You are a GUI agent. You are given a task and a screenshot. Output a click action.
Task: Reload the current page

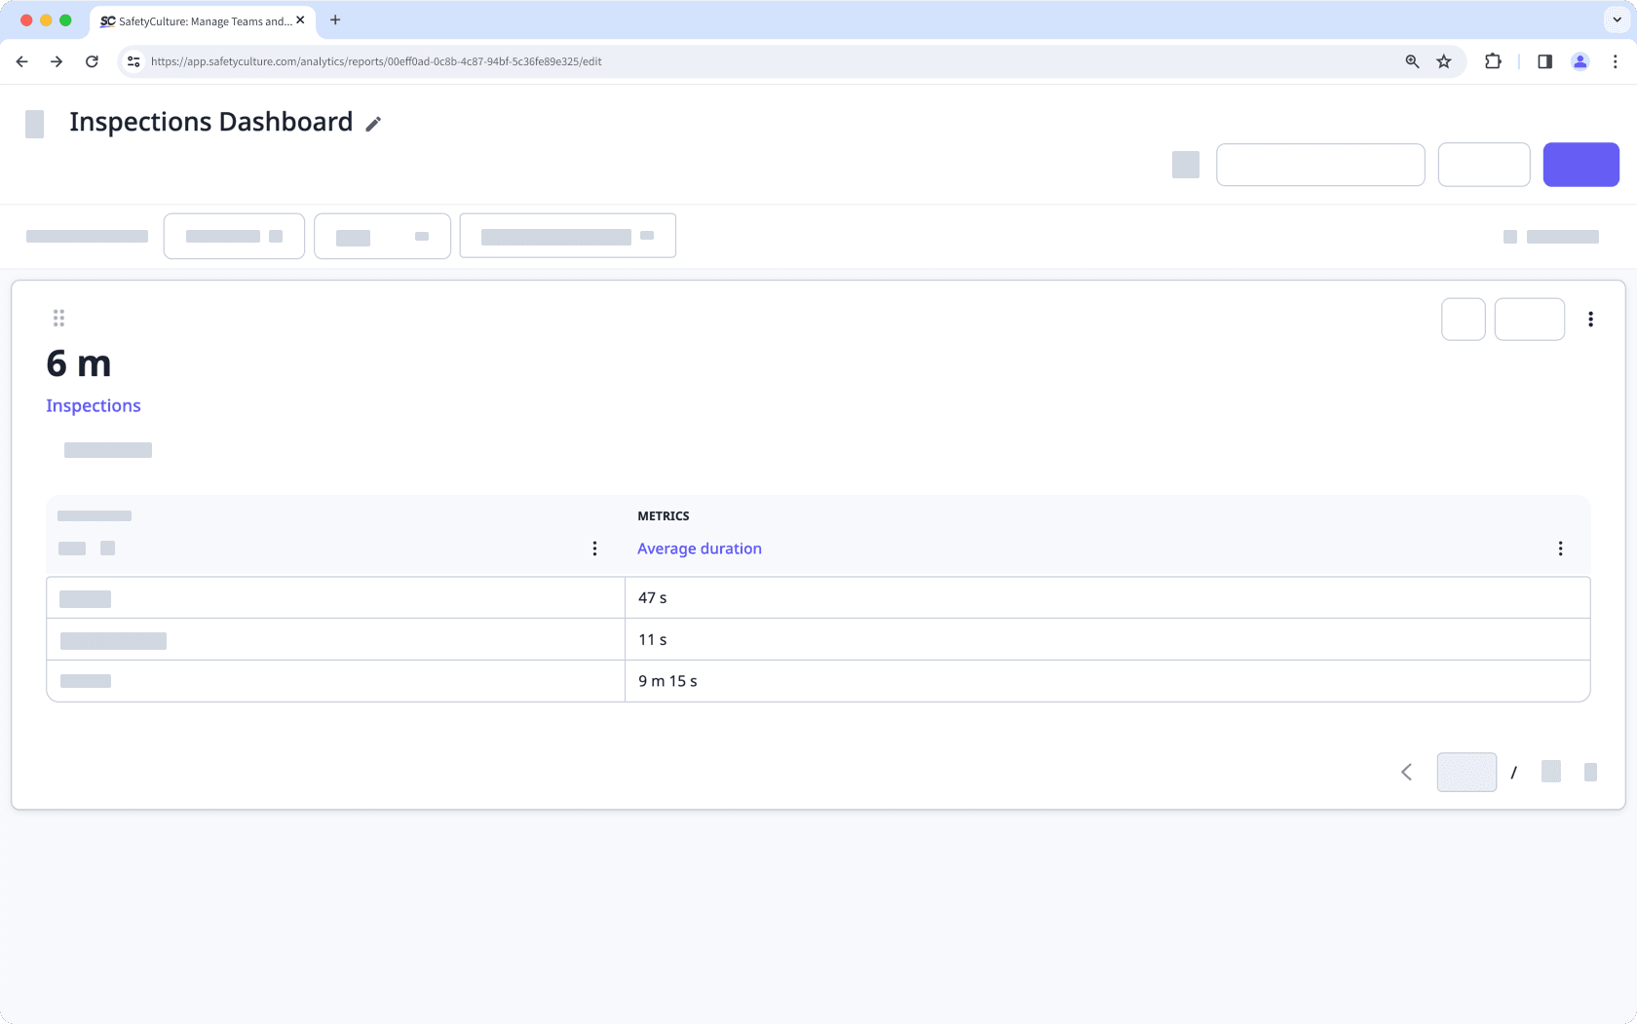coord(92,60)
